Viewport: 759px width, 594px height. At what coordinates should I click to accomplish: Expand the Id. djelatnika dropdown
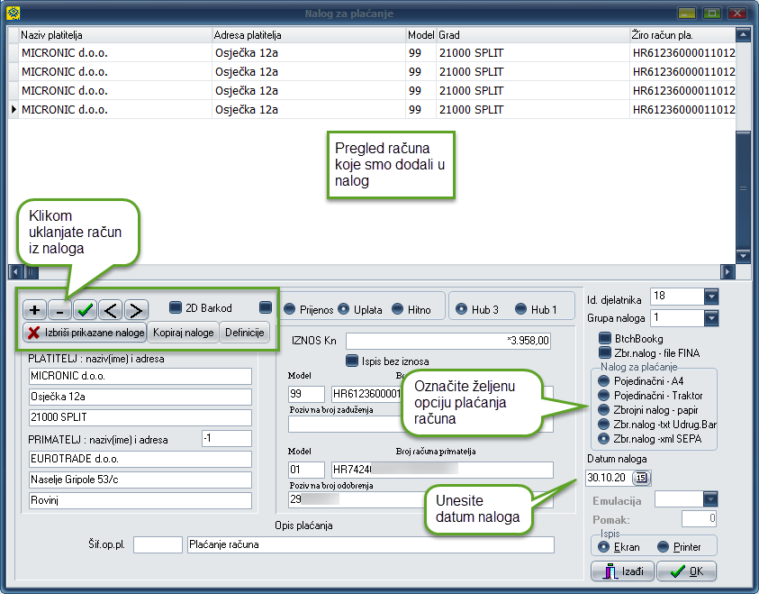click(x=710, y=297)
